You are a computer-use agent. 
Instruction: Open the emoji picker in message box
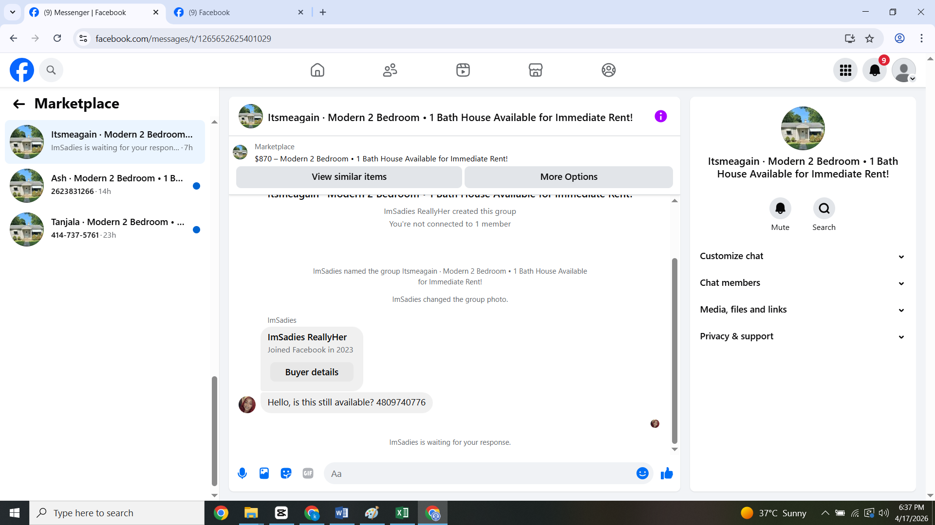(x=642, y=473)
